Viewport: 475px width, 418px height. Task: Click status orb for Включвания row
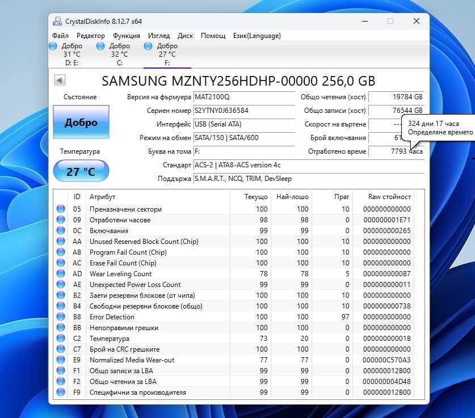click(x=61, y=230)
